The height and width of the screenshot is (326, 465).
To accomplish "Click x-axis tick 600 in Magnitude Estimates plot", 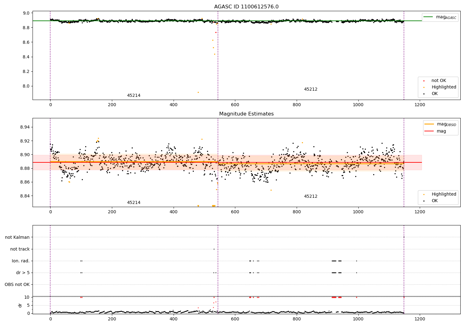I will pyautogui.click(x=235, y=212).
